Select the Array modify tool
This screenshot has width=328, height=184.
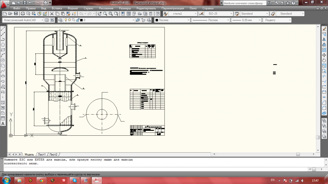[x=324, y=50]
